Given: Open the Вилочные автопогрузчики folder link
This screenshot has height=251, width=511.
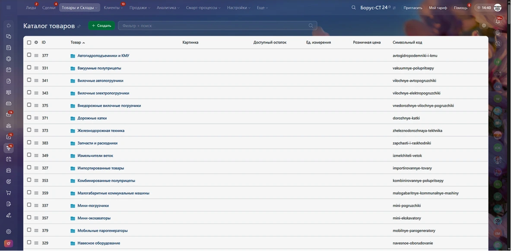Looking at the screenshot, I should click(100, 81).
